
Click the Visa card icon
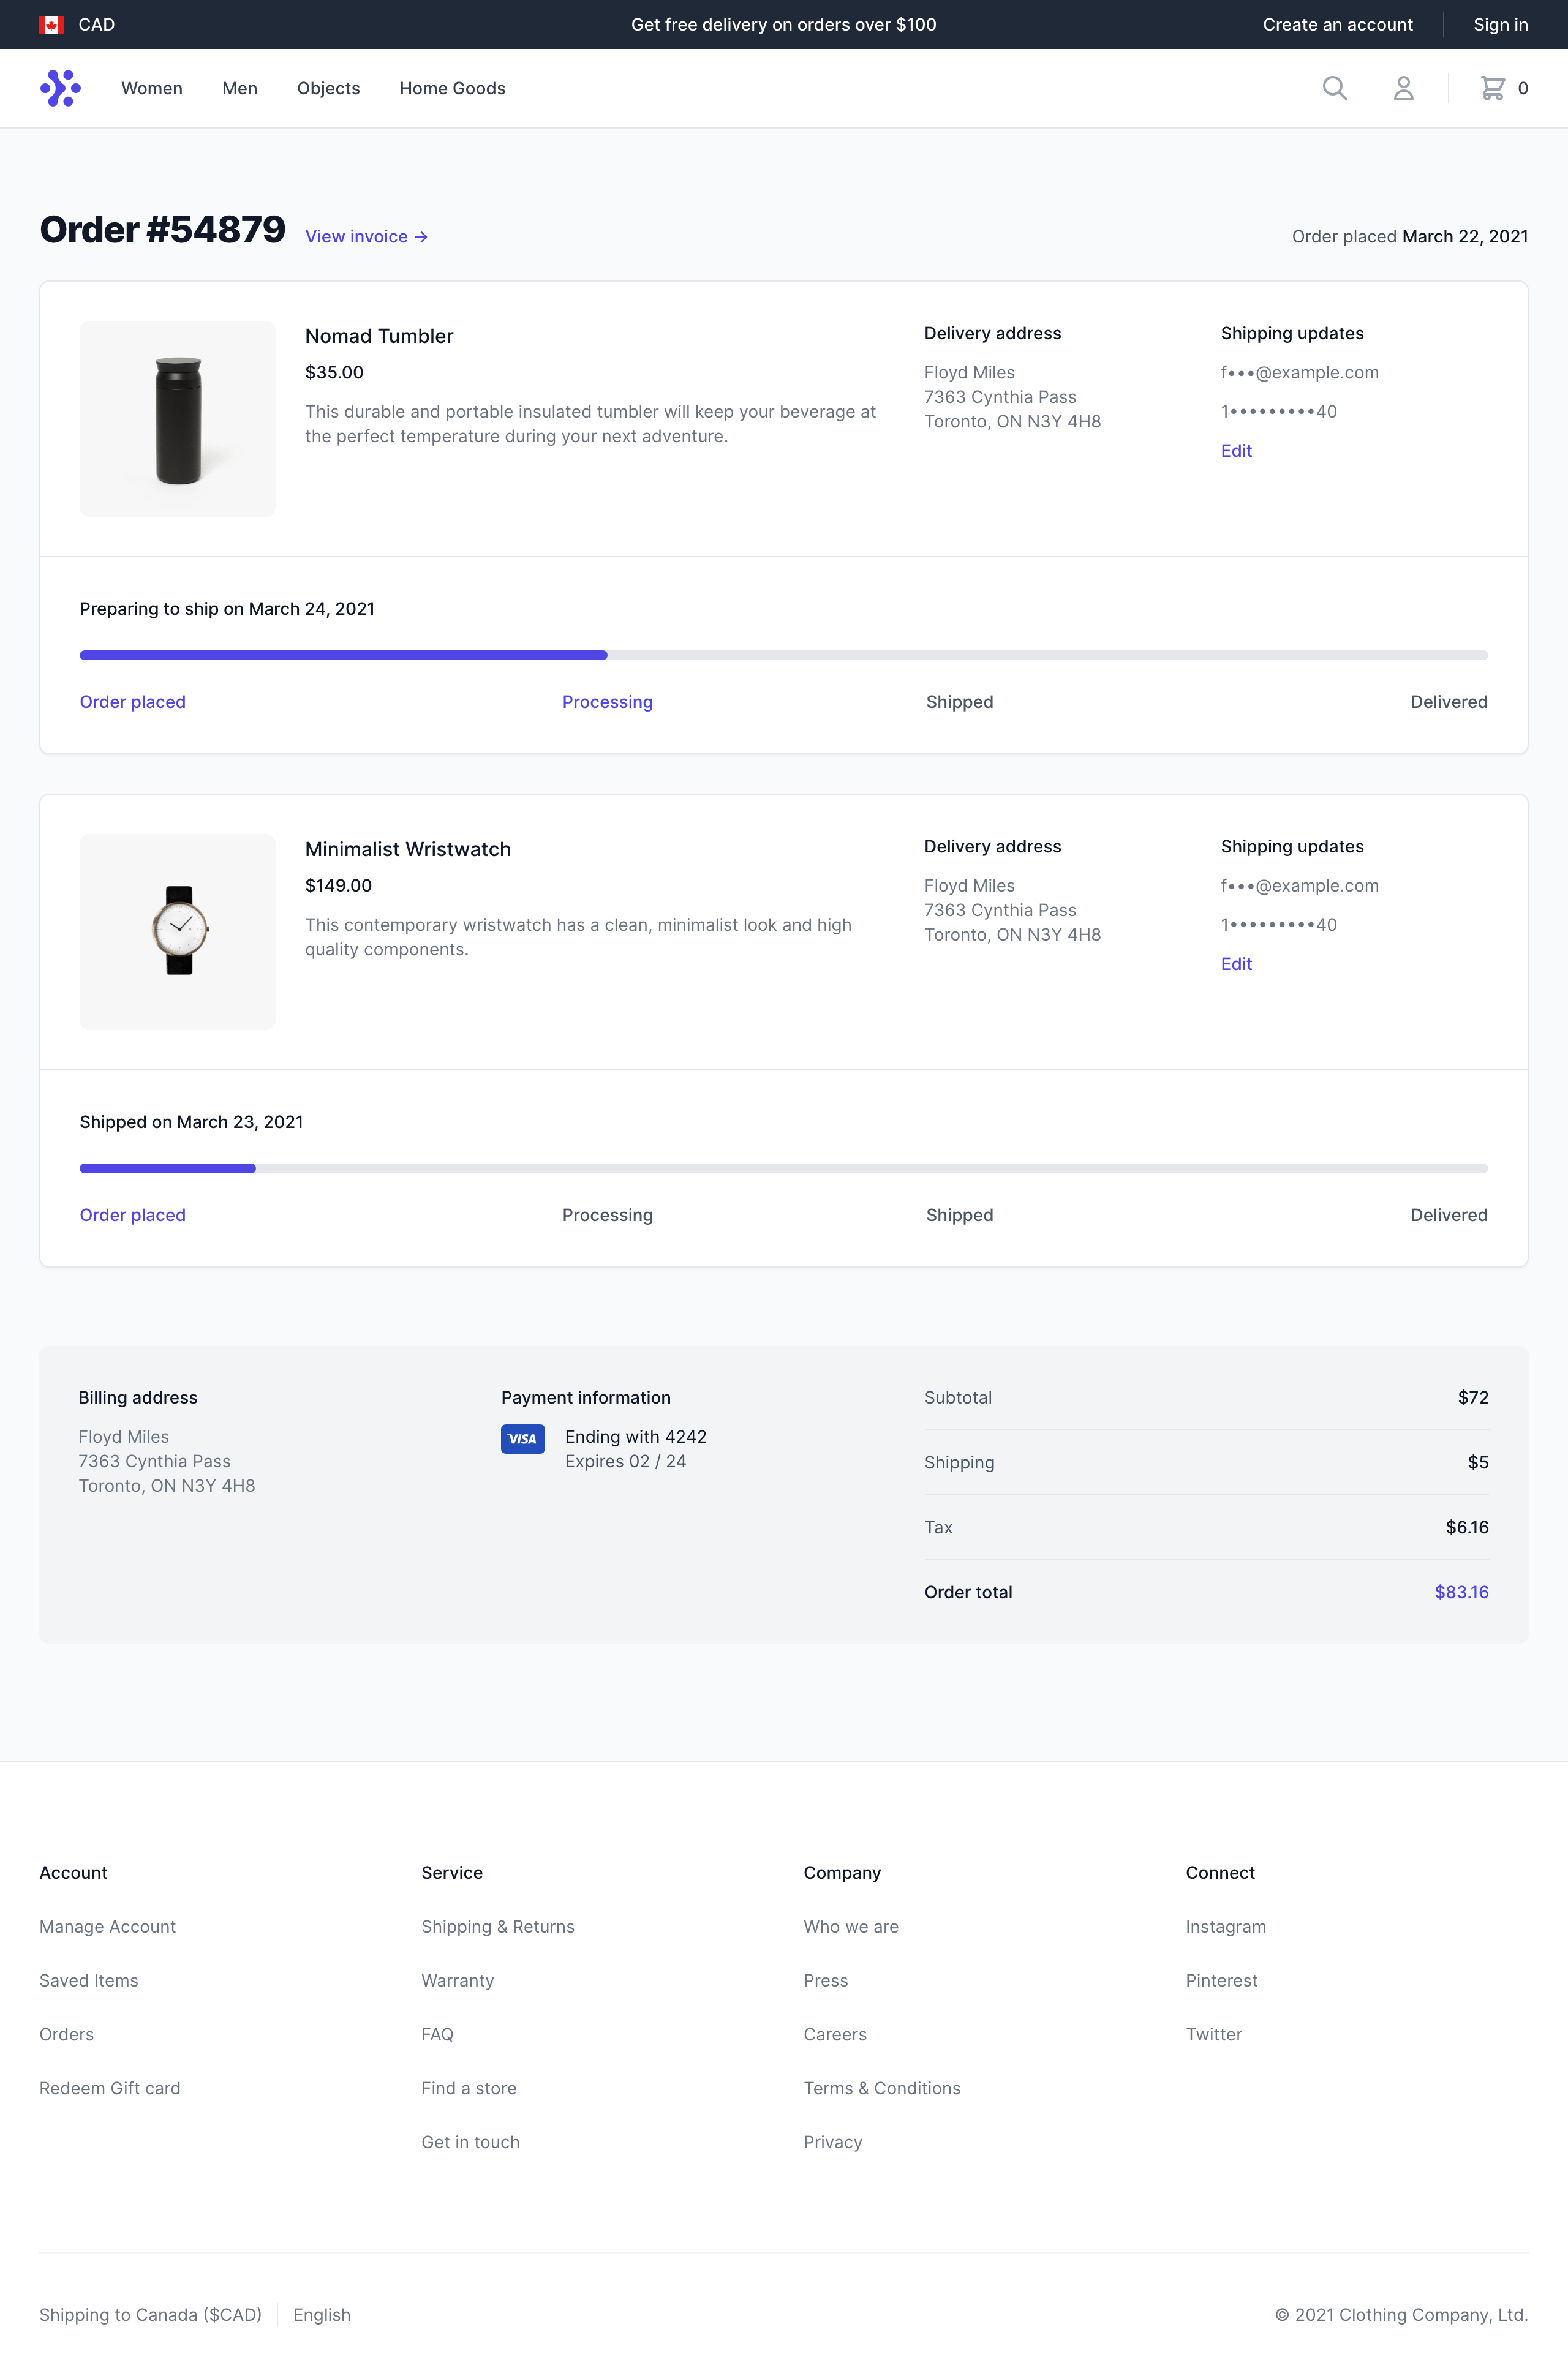click(x=522, y=1438)
